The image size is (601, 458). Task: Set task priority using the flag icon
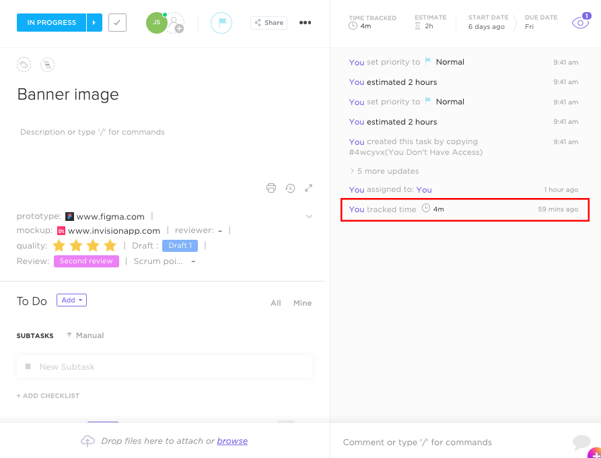(221, 22)
